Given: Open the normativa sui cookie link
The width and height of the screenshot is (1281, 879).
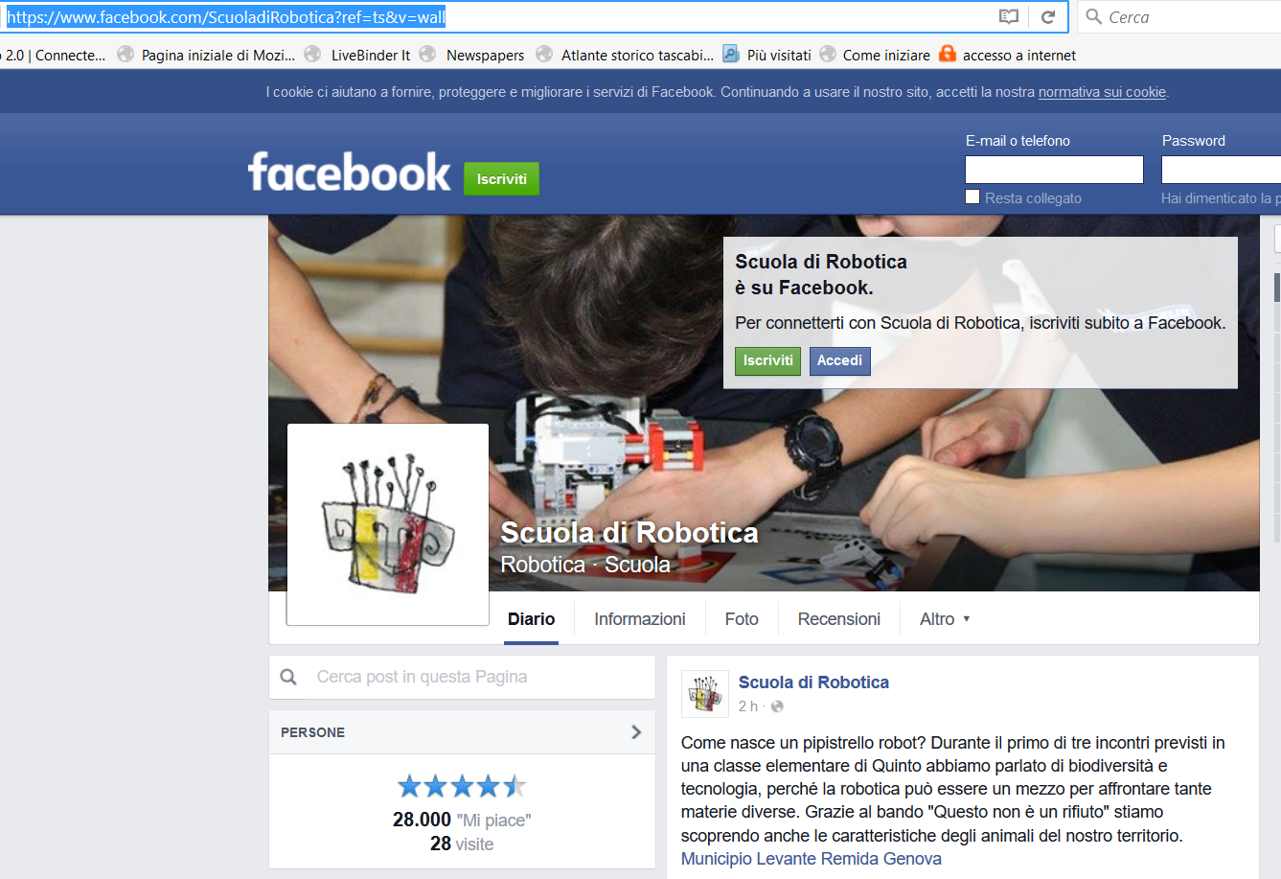Looking at the screenshot, I should pyautogui.click(x=1102, y=92).
